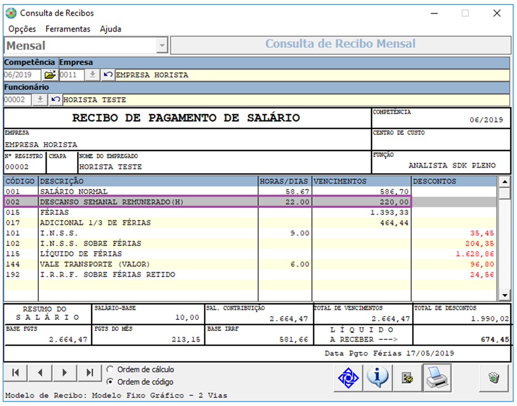This screenshot has width=517, height=406.
Task: Close the Consulta de Recibos window
Action: (x=496, y=13)
